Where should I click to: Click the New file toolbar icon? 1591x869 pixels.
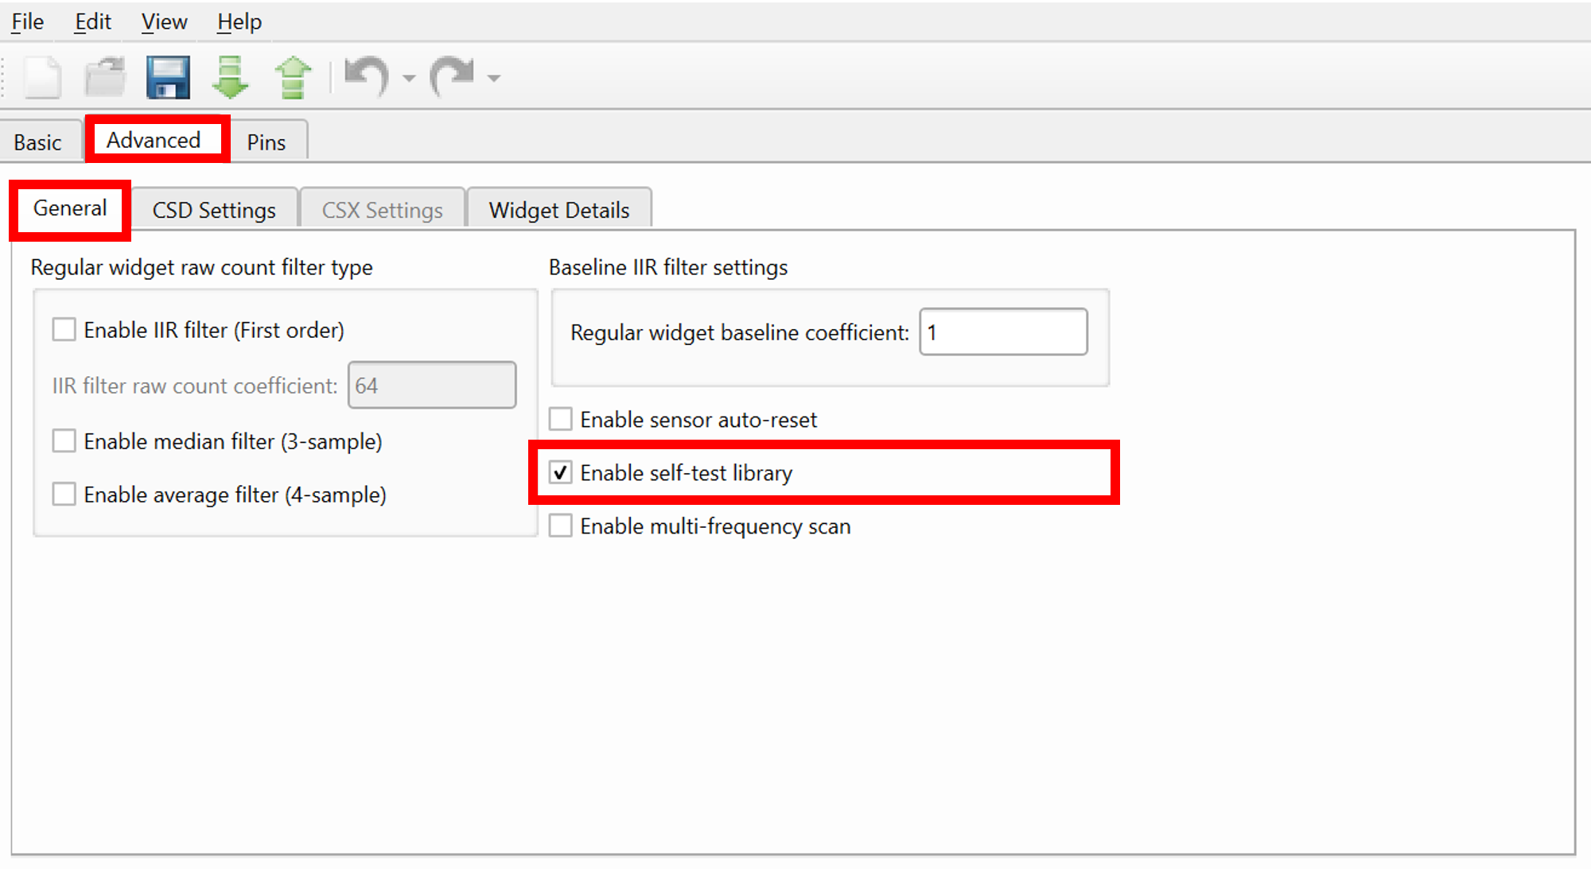pyautogui.click(x=42, y=77)
